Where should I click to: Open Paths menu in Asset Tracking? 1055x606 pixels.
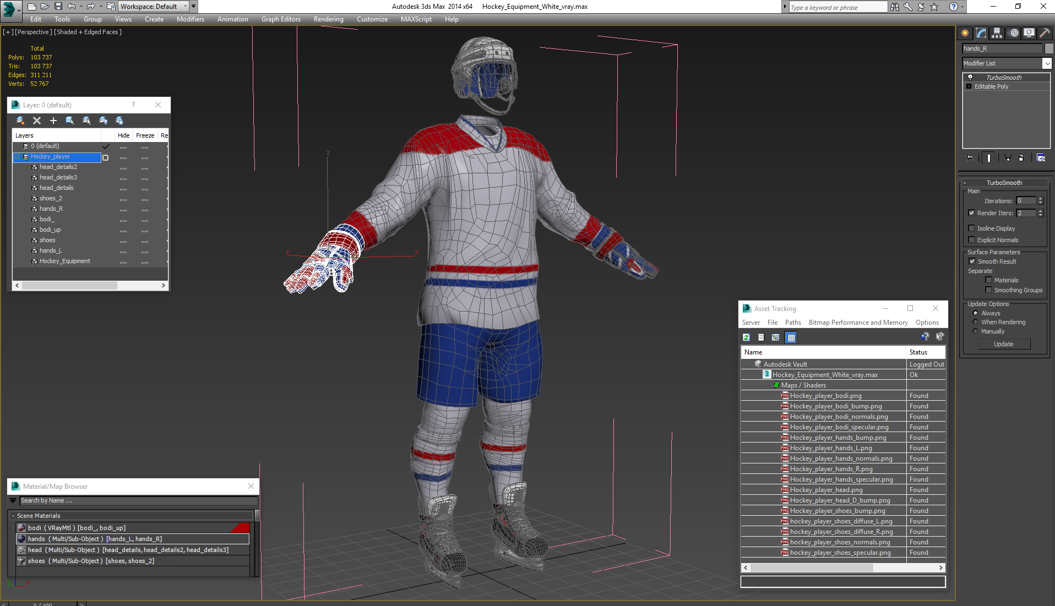(x=793, y=323)
